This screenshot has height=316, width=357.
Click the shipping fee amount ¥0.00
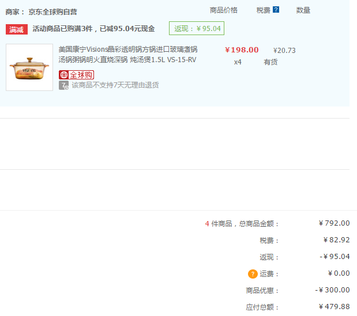(339, 273)
